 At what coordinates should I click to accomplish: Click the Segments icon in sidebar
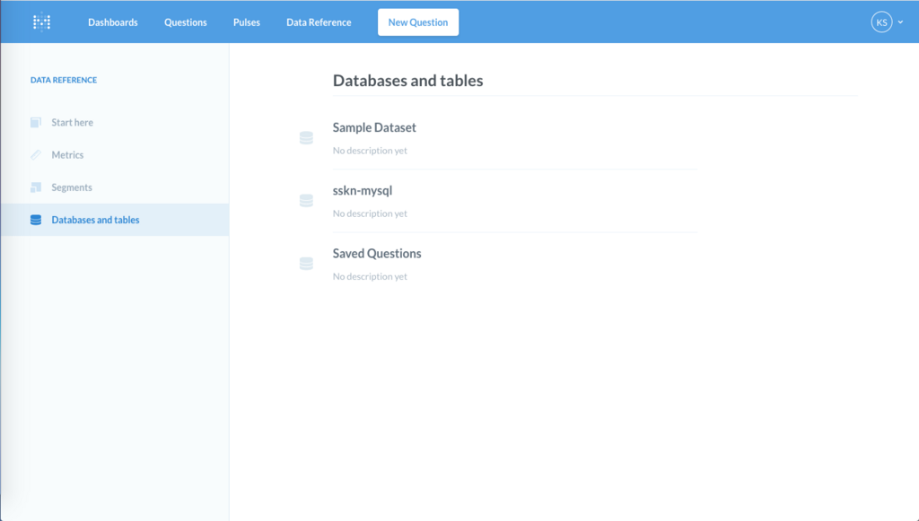click(36, 187)
